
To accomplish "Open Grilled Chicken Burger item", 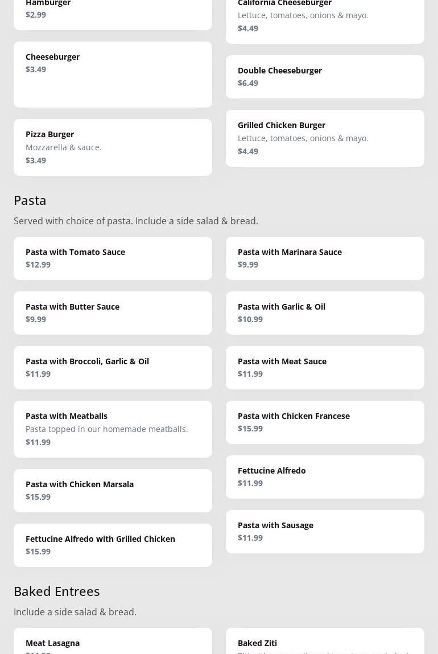I will click(x=325, y=138).
